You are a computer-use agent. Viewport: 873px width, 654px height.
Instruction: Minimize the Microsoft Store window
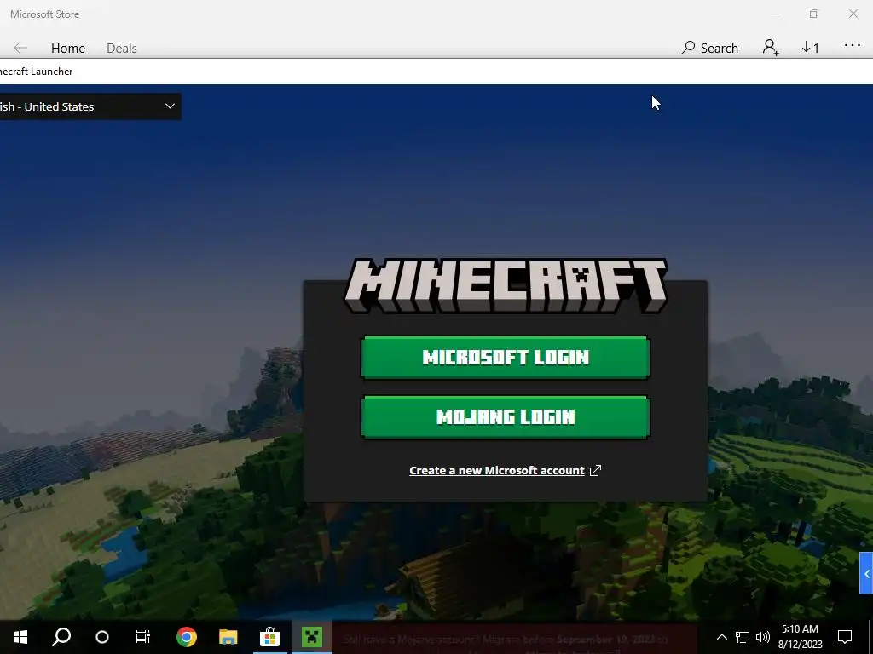(774, 14)
